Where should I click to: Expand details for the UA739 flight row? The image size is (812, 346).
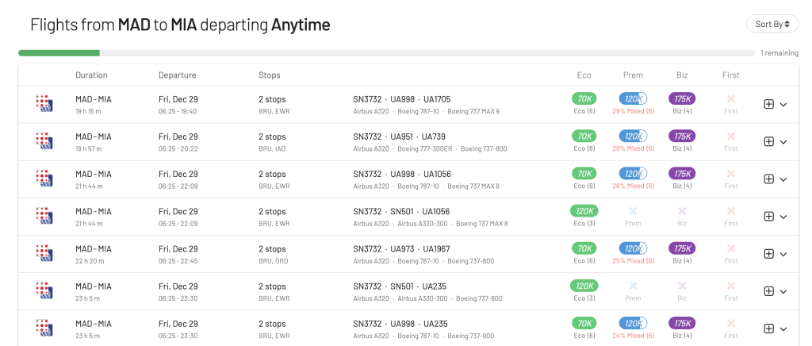click(783, 142)
